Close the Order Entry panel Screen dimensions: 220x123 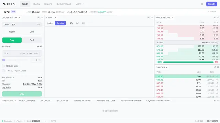[x=19, y=18]
